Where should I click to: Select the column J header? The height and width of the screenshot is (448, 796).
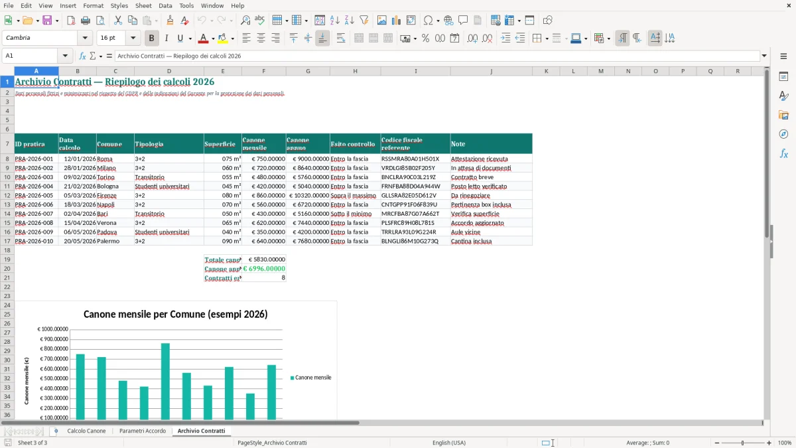tap(491, 71)
